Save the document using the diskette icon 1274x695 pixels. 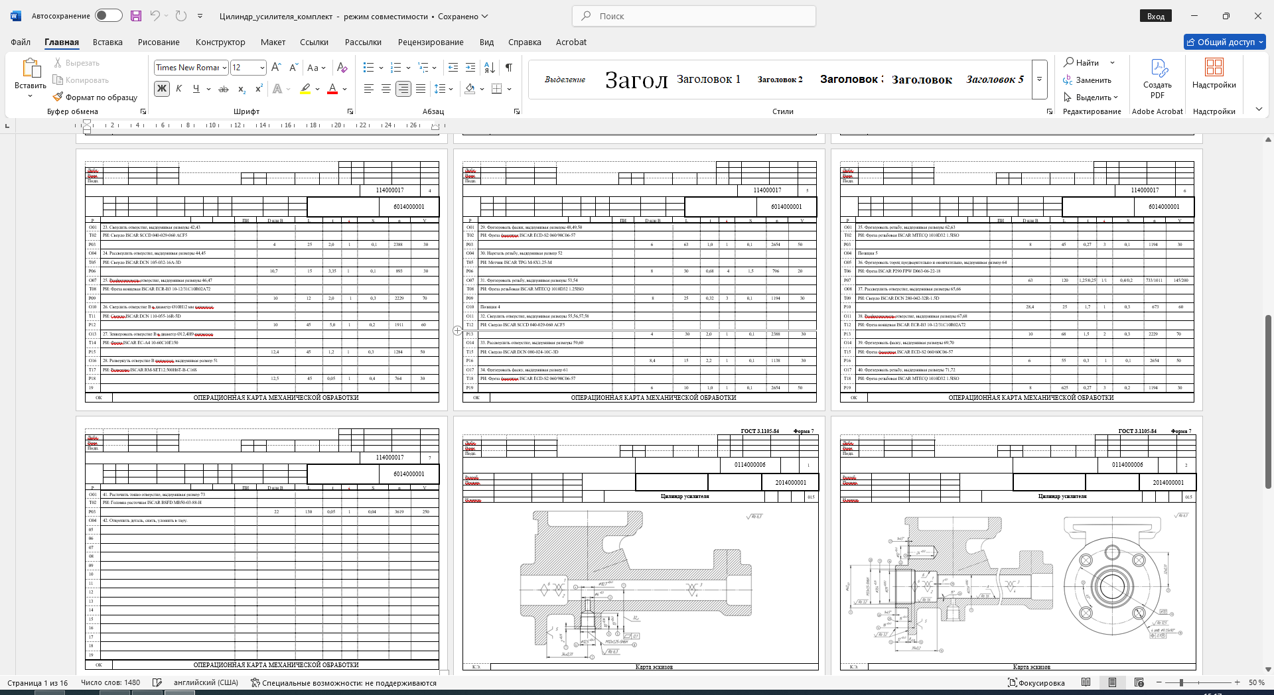coord(136,16)
